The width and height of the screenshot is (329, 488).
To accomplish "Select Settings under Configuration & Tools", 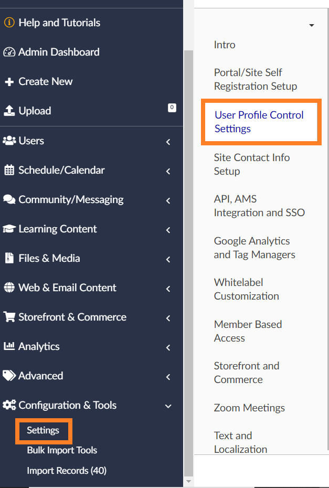I will click(x=44, y=430).
